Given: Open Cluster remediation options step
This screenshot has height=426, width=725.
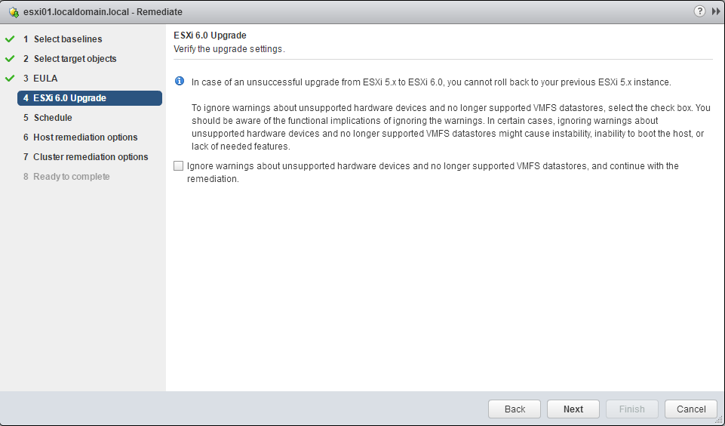Looking at the screenshot, I should pyautogui.click(x=91, y=157).
